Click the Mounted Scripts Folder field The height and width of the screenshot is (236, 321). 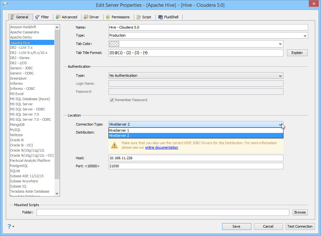click(x=163, y=213)
